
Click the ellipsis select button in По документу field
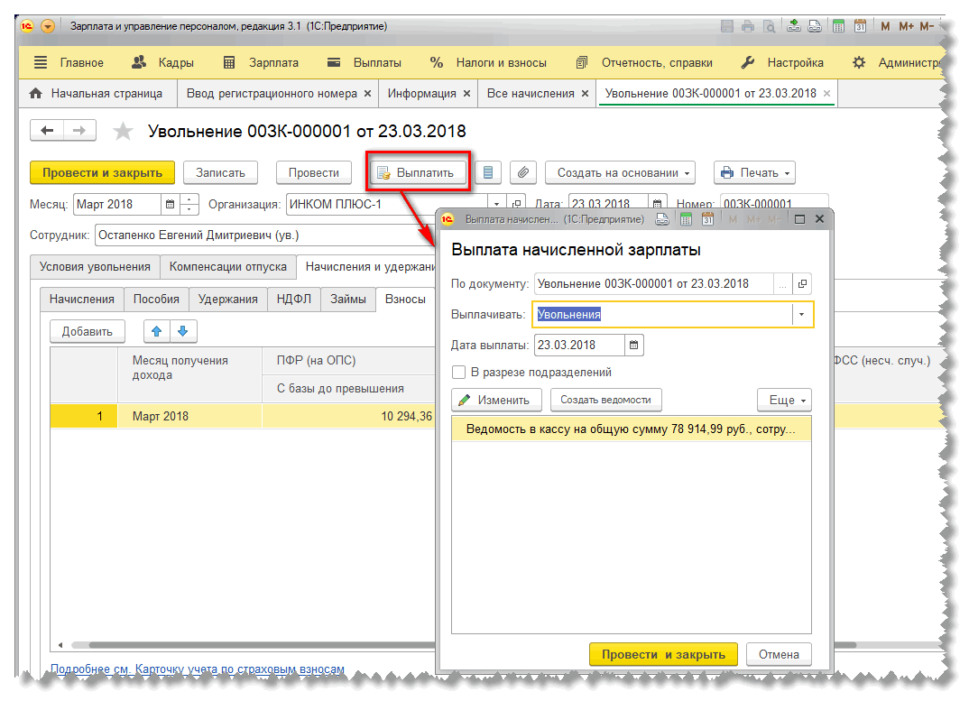click(x=783, y=283)
